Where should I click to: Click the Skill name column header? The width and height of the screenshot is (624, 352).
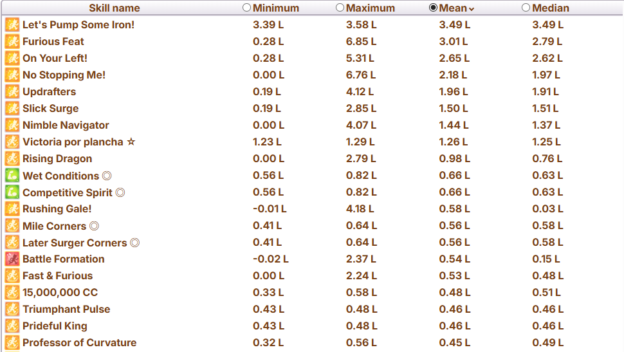(x=115, y=8)
